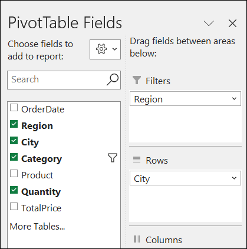
Task: Expand the City dropdown in Rows
Action: click(234, 178)
